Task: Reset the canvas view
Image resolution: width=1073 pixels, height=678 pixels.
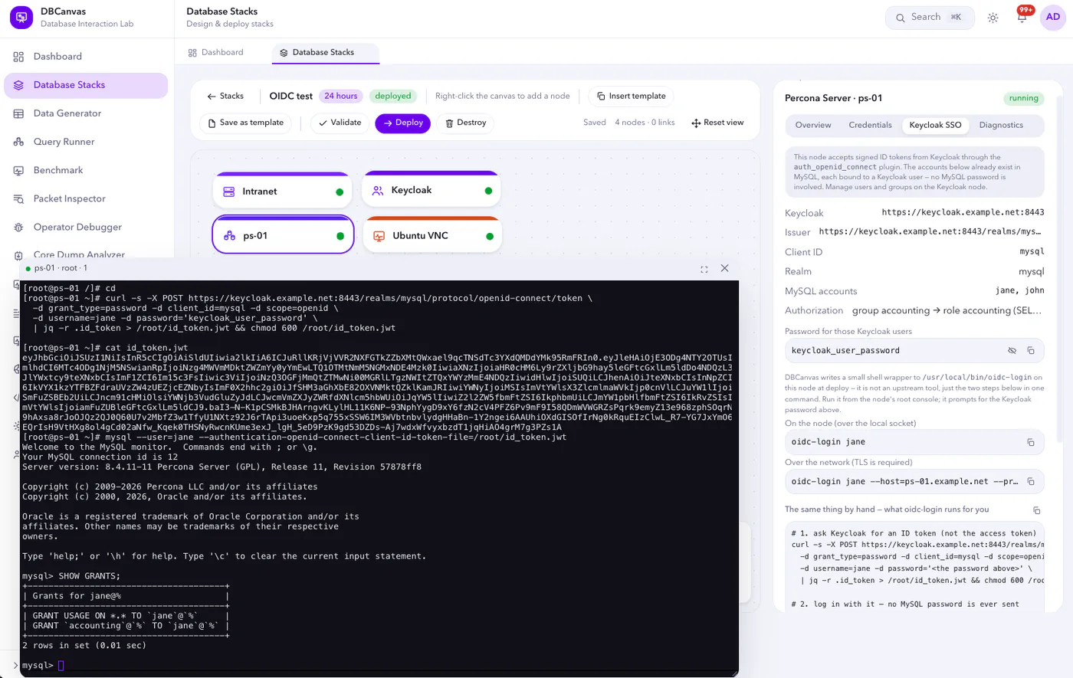Action: coord(717,123)
